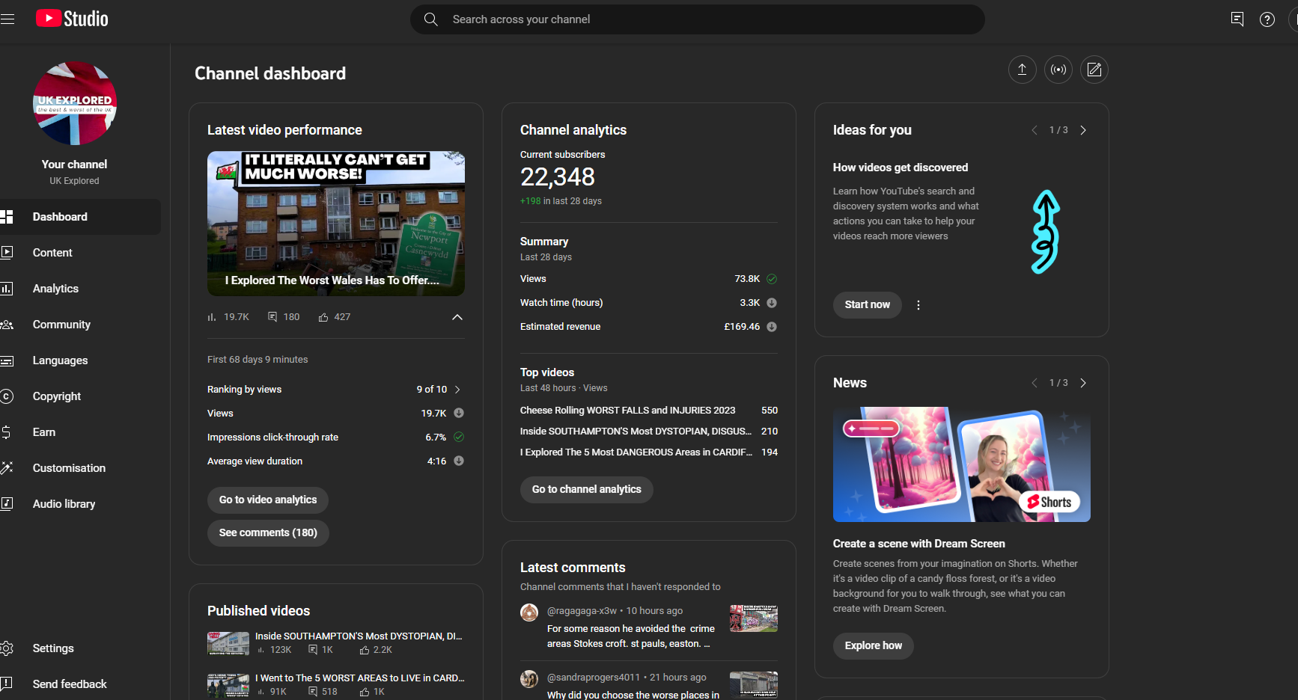Click the search magnifier icon
Viewport: 1298px width, 700px height.
(x=431, y=19)
